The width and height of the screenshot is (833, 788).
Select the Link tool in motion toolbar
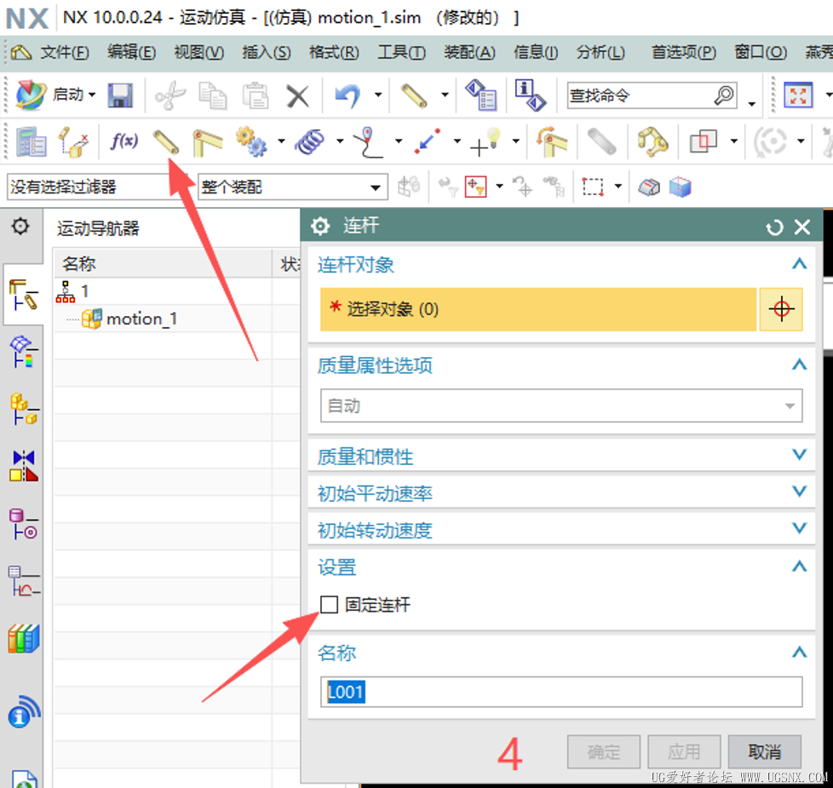point(166,142)
